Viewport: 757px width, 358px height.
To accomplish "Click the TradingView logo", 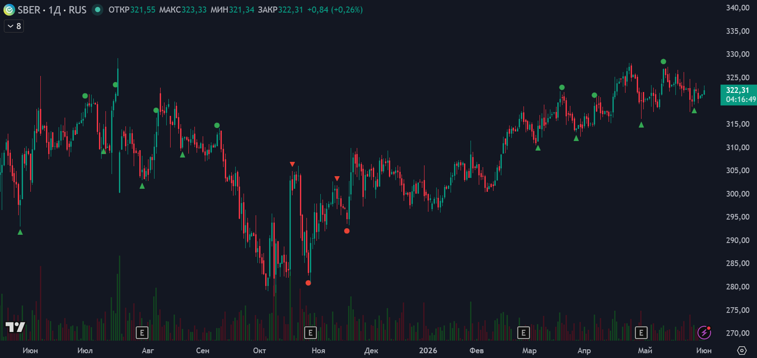I will (15, 327).
